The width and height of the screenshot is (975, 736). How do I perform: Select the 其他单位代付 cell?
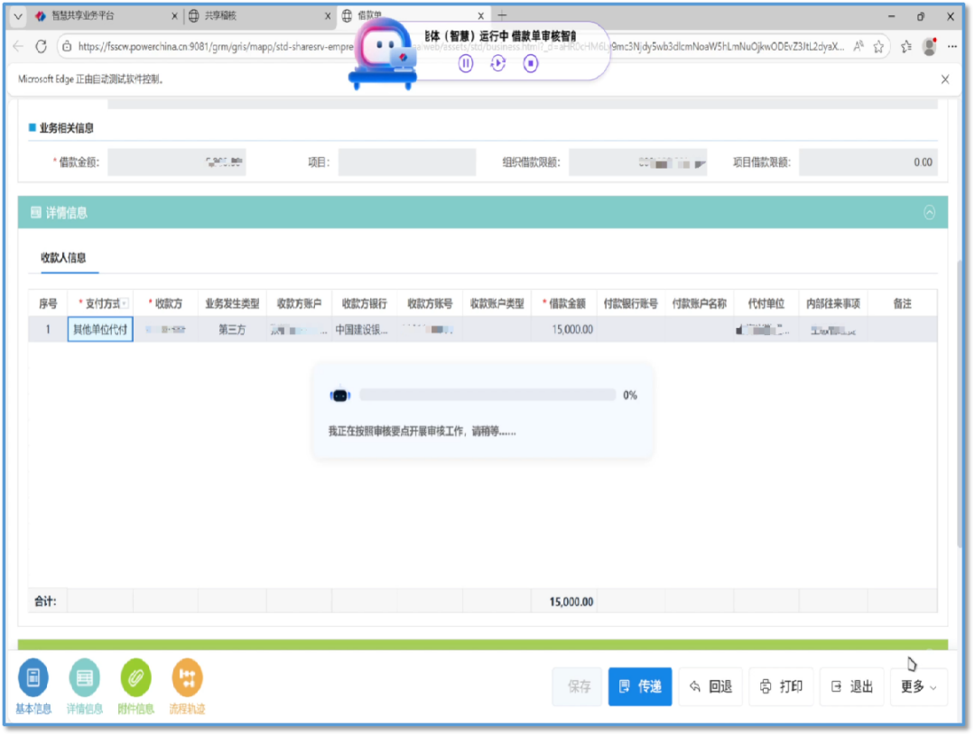point(100,330)
